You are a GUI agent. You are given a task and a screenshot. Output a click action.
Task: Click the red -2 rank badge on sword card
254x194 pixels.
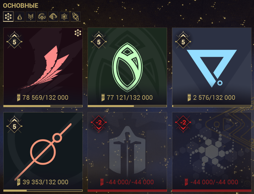(99, 124)
